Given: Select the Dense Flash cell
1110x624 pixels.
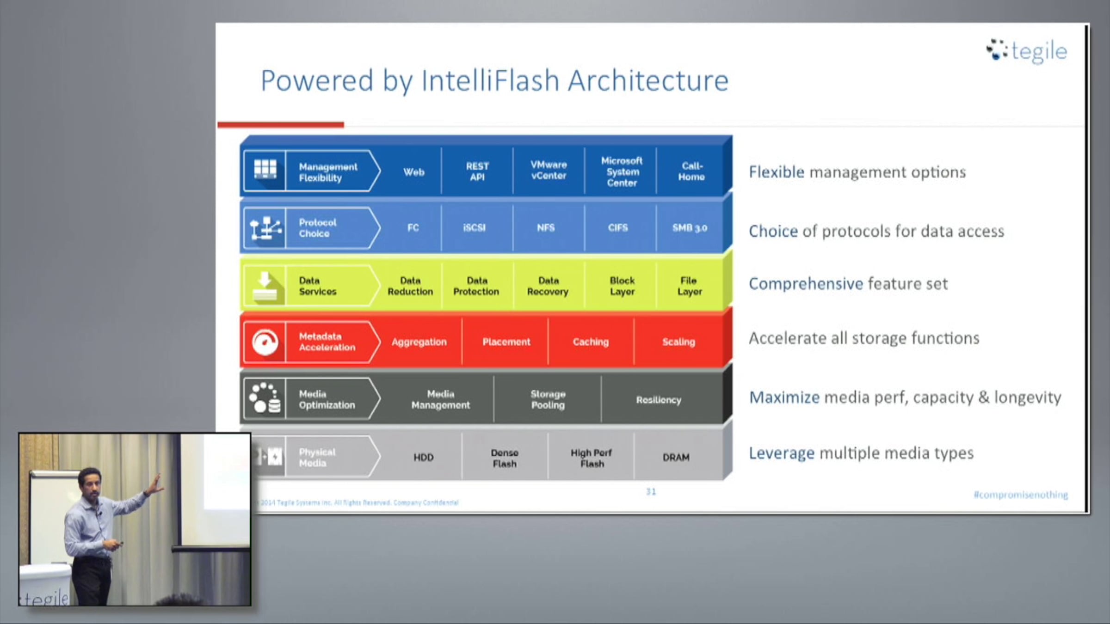Looking at the screenshot, I should coord(504,458).
